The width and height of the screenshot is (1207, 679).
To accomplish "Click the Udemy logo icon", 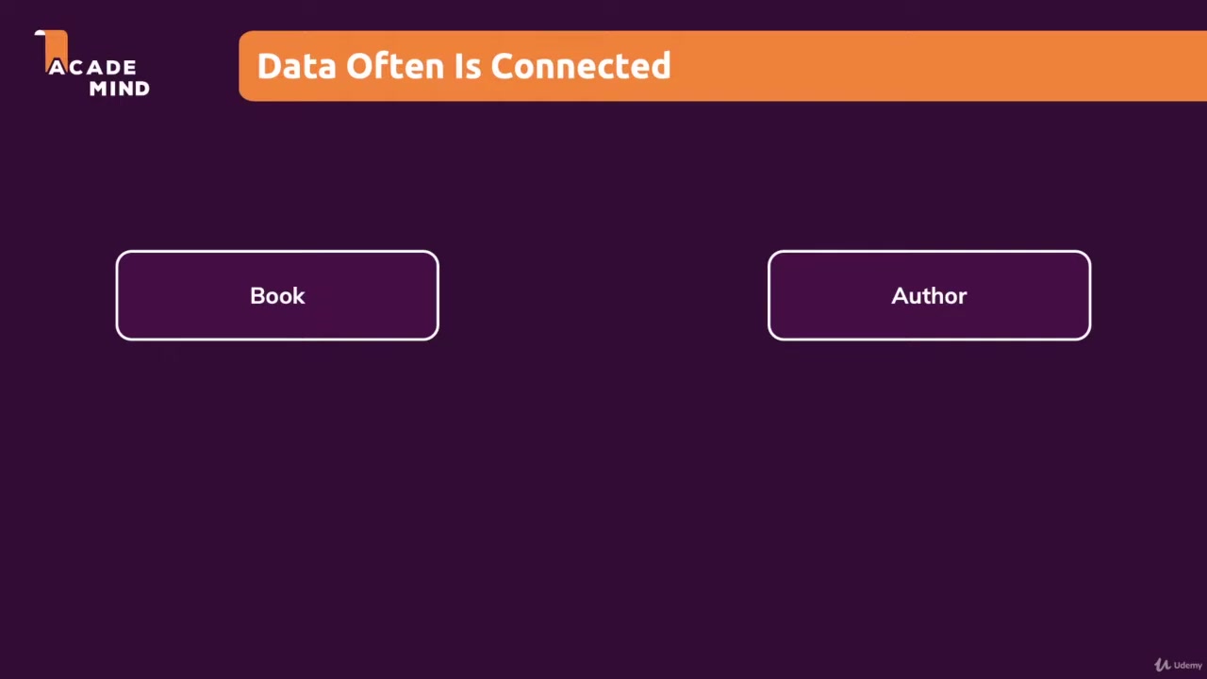I will point(1163,665).
